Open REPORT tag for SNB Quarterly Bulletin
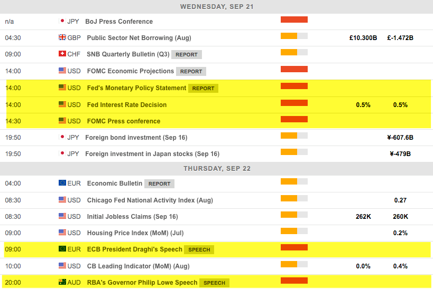 [x=186, y=54]
